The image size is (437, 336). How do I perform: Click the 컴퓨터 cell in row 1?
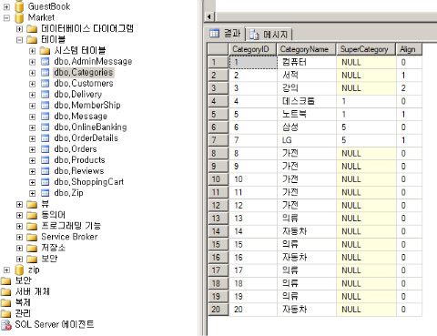click(x=307, y=62)
